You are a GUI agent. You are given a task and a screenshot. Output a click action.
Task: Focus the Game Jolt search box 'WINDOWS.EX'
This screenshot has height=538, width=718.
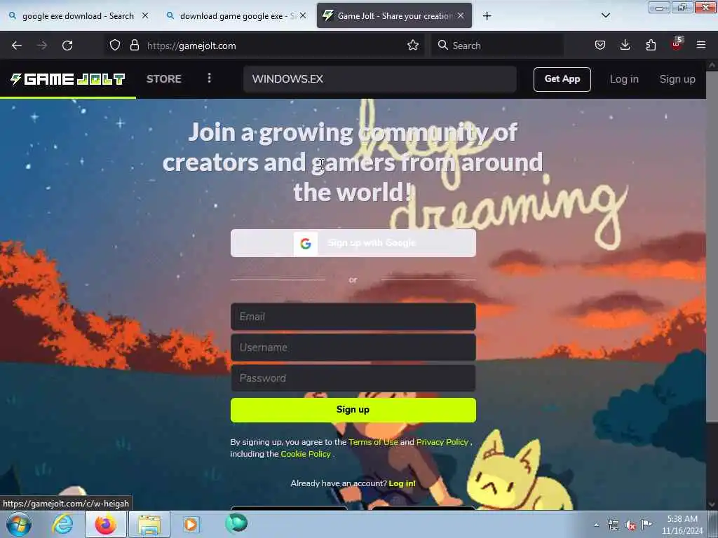tap(380, 79)
